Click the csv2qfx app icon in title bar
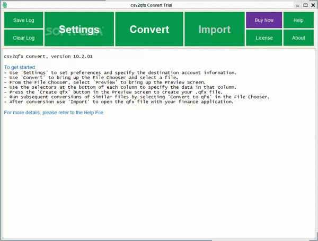Image resolution: width=318 pixels, height=241 pixels. [x=4, y=5]
